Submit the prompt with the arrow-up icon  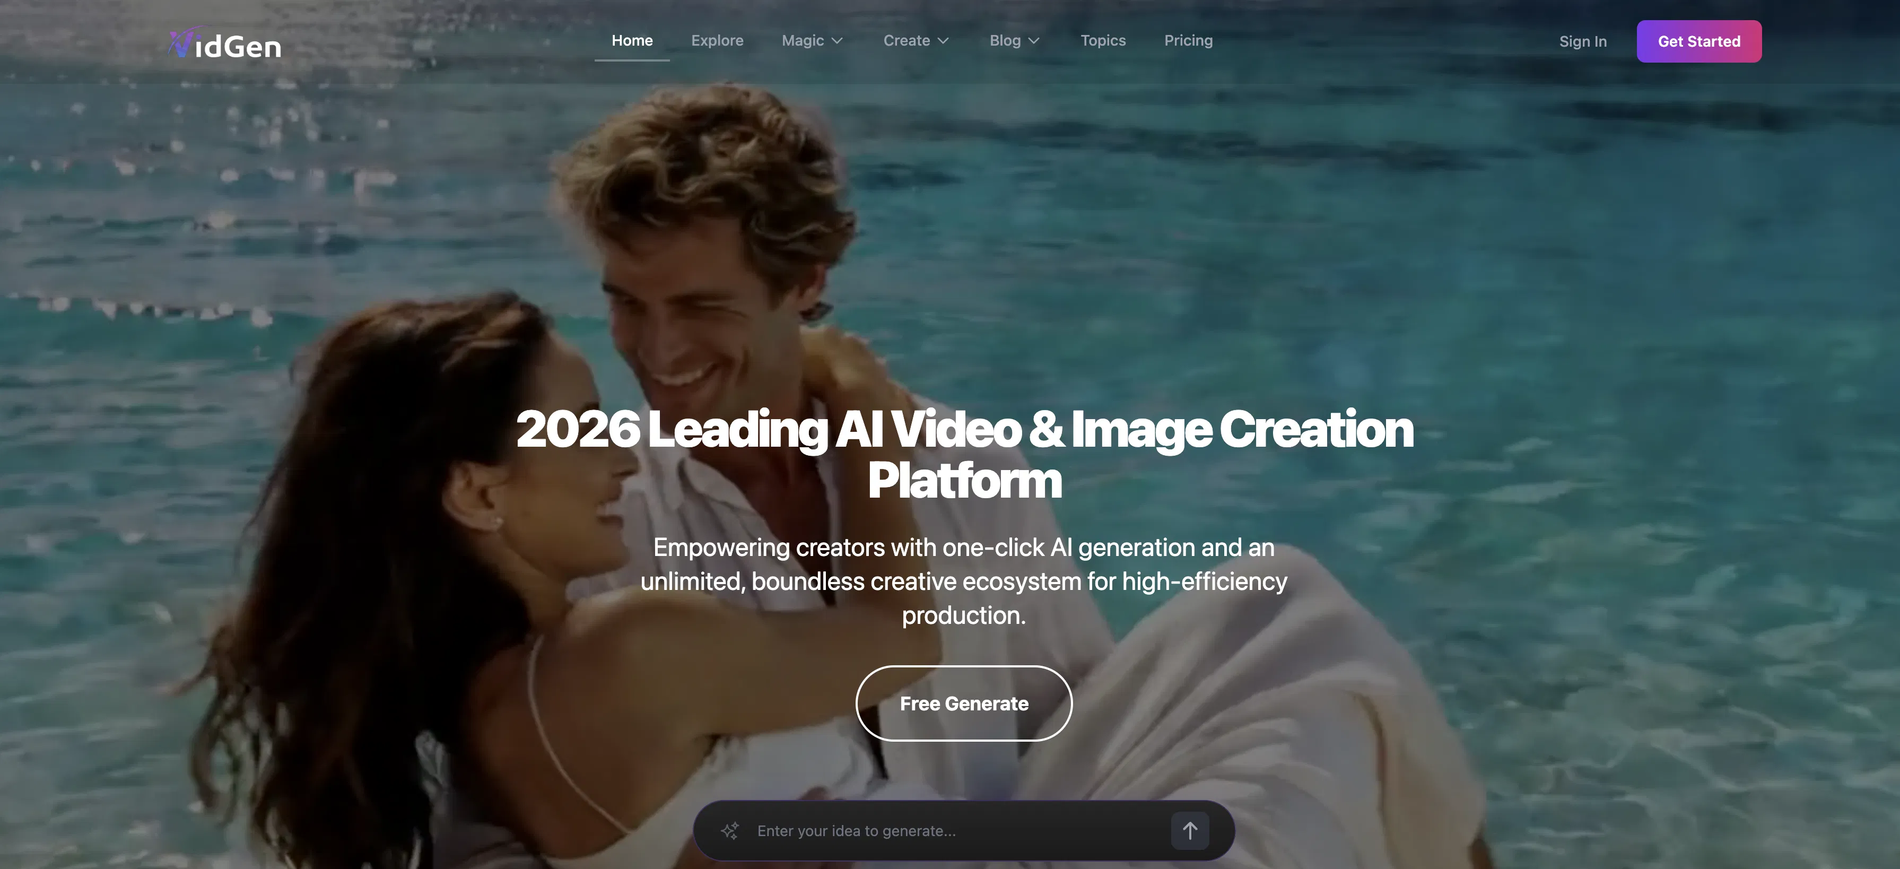click(1190, 831)
